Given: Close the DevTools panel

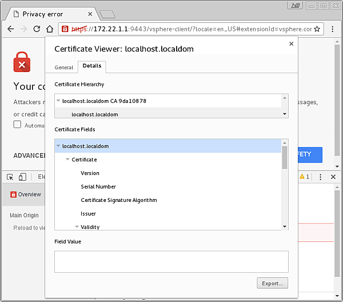Looking at the screenshot, I should pyautogui.click(x=333, y=177).
